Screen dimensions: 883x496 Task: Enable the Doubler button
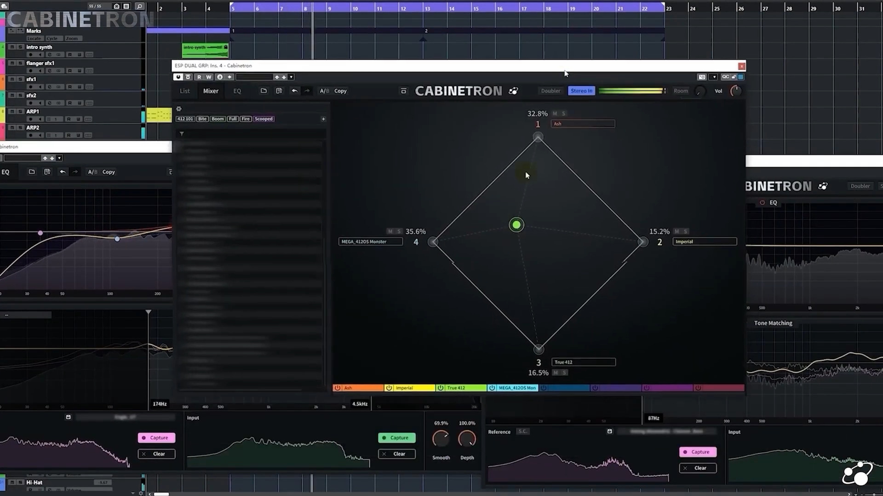coord(550,90)
